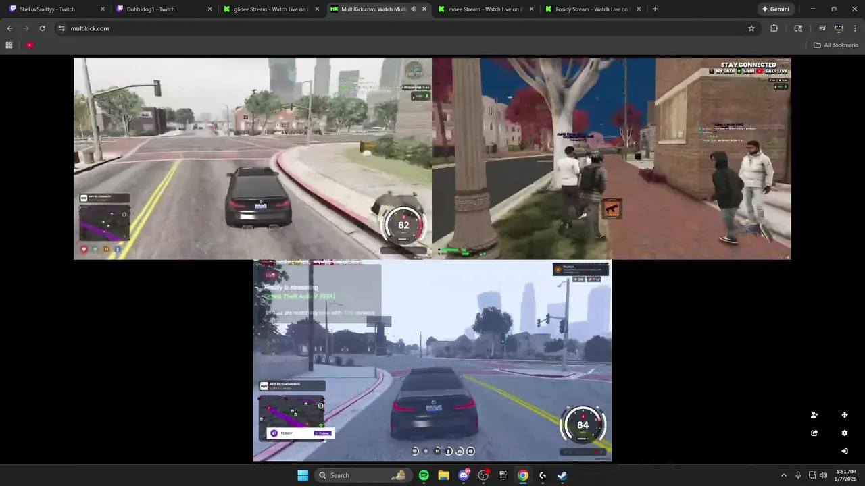This screenshot has height=486, width=865.
Task: Open the apps grid in bookmarks bar
Action: (9, 45)
